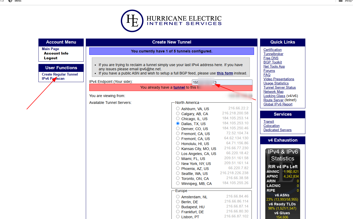Click the IPv4 & IPv6 Statistics widget
Screen dimensions: 353x219
pos(283,184)
